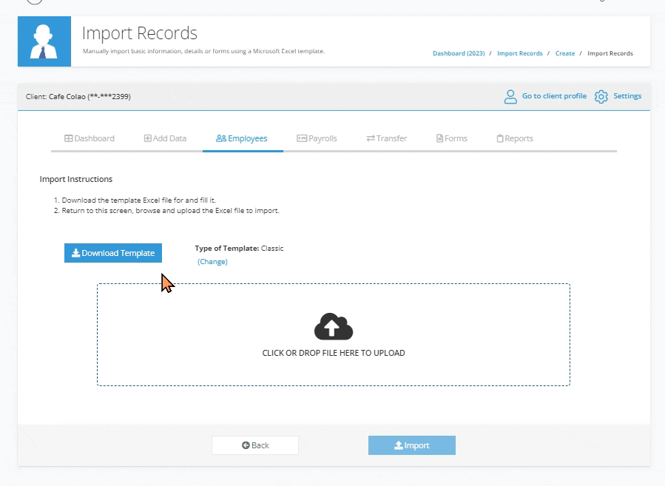
Task: Open Dashboard (2023) breadcrumb link
Action: (x=459, y=53)
